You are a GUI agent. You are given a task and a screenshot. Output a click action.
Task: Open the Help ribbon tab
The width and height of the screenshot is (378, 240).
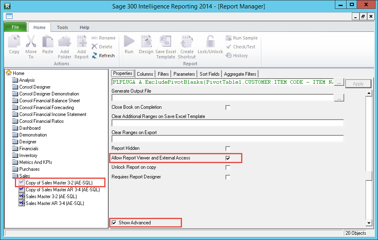tap(85, 27)
